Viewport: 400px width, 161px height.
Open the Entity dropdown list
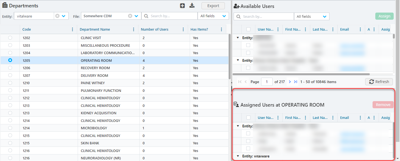pyautogui.click(x=64, y=16)
